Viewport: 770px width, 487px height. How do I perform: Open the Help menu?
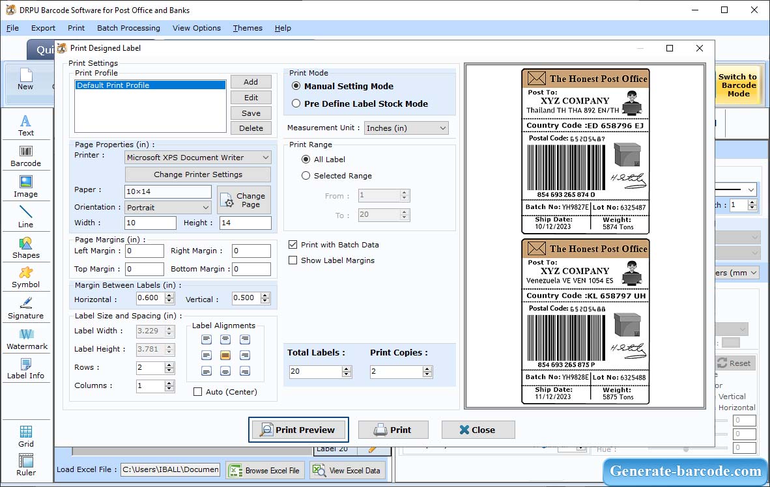(x=283, y=28)
